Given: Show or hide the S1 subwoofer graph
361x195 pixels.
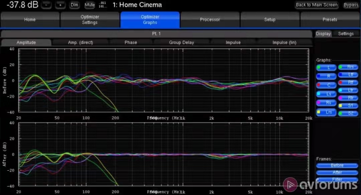Looking at the screenshot, I should (348, 105).
